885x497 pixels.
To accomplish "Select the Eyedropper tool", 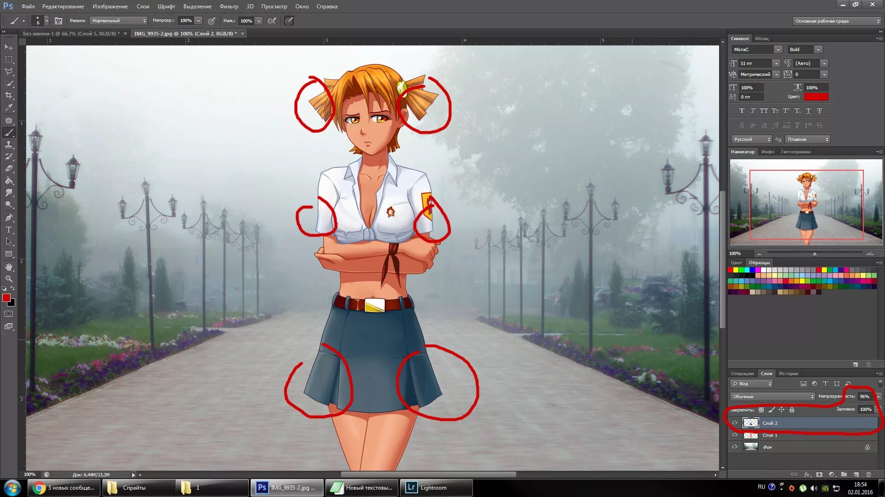I will [x=9, y=108].
